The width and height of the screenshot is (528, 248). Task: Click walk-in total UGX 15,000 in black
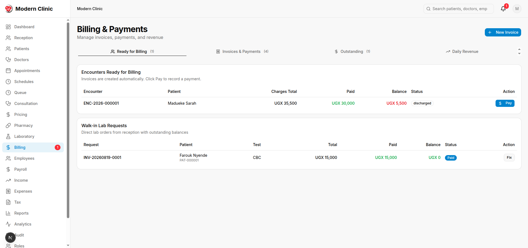point(326,158)
